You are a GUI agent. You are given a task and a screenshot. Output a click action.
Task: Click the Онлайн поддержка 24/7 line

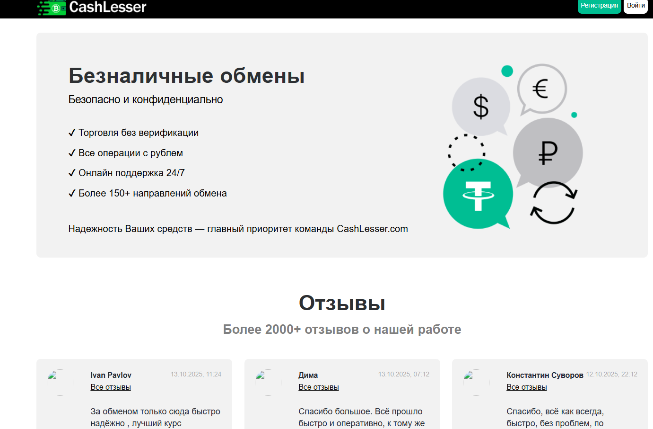pos(127,173)
